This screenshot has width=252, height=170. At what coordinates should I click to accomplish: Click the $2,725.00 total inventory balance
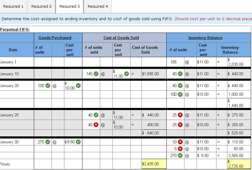pyautogui.click(x=239, y=164)
